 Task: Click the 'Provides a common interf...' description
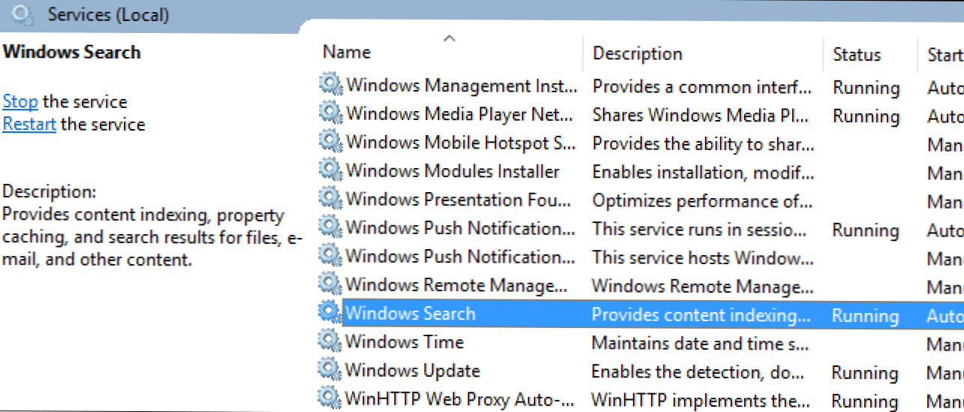pos(702,86)
